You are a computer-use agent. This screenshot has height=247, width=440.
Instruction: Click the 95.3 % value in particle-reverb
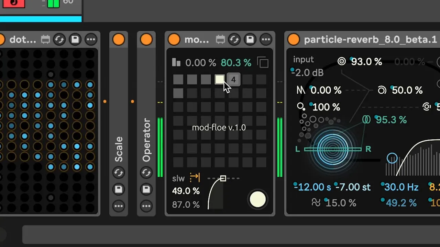pyautogui.click(x=391, y=120)
